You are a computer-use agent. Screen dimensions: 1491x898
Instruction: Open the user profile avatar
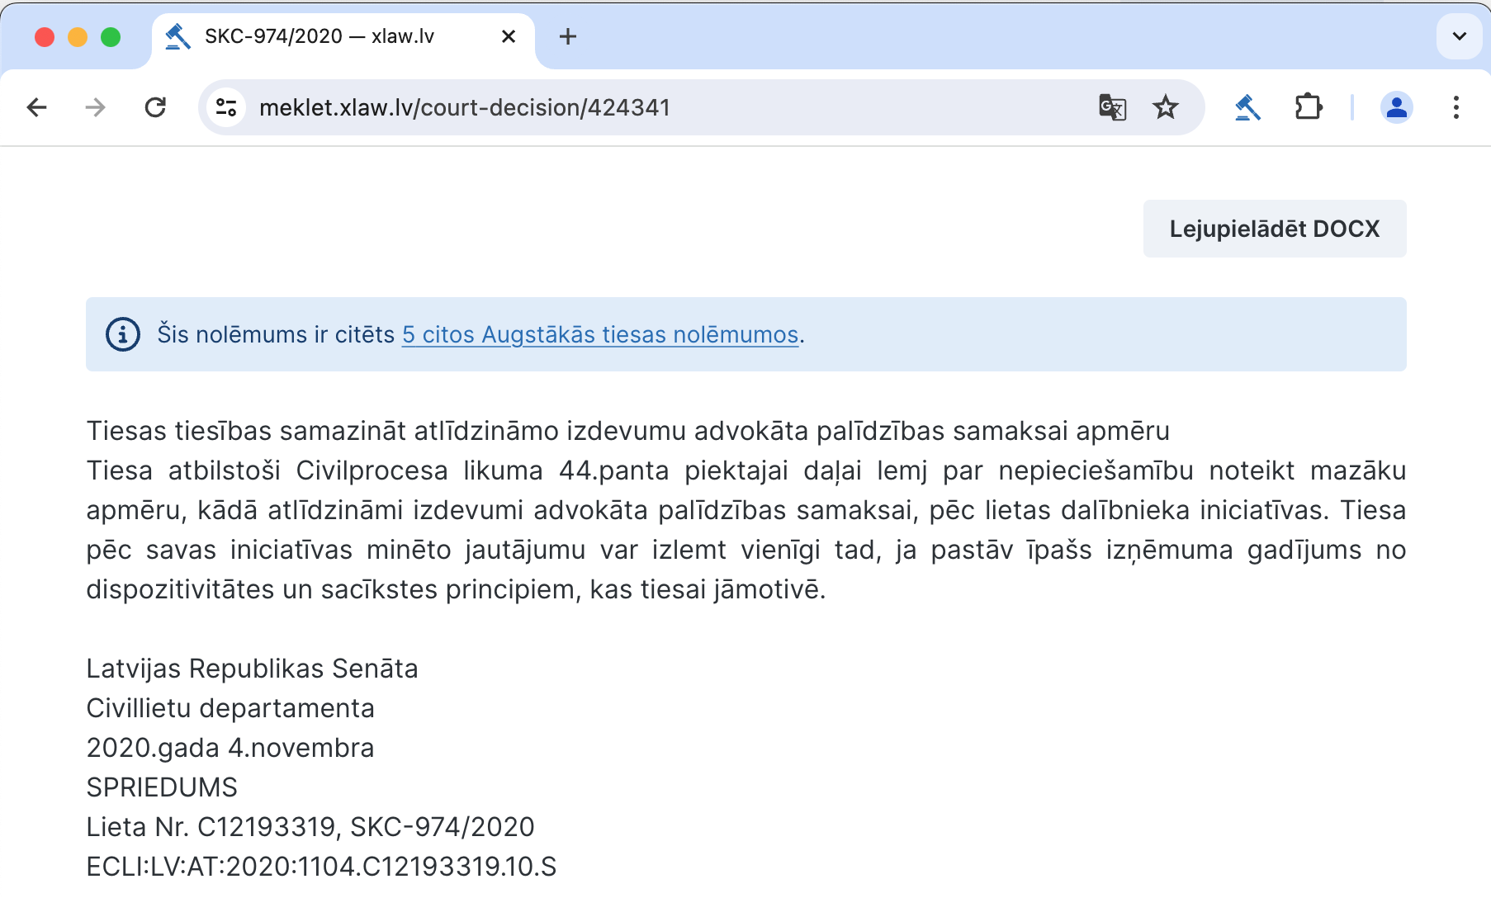point(1396,107)
